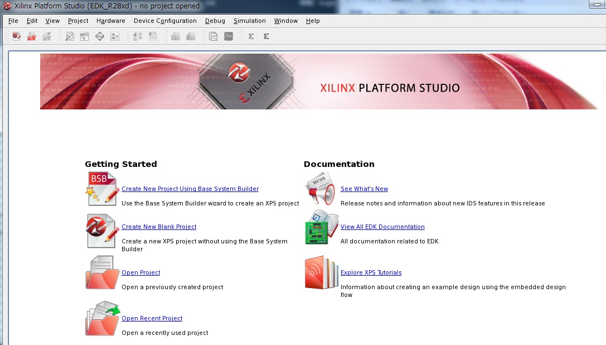606x345 pixels.
Task: Click the left sigma icon in the toolbar
Action: (251, 36)
